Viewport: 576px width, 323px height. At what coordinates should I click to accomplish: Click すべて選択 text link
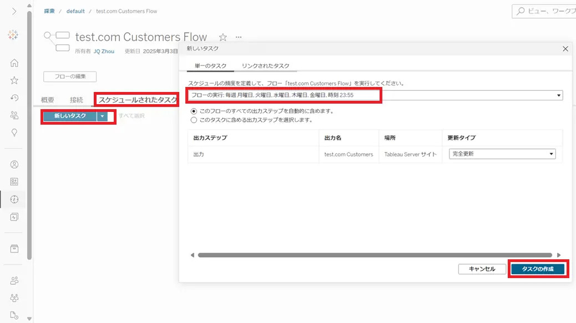tap(132, 116)
